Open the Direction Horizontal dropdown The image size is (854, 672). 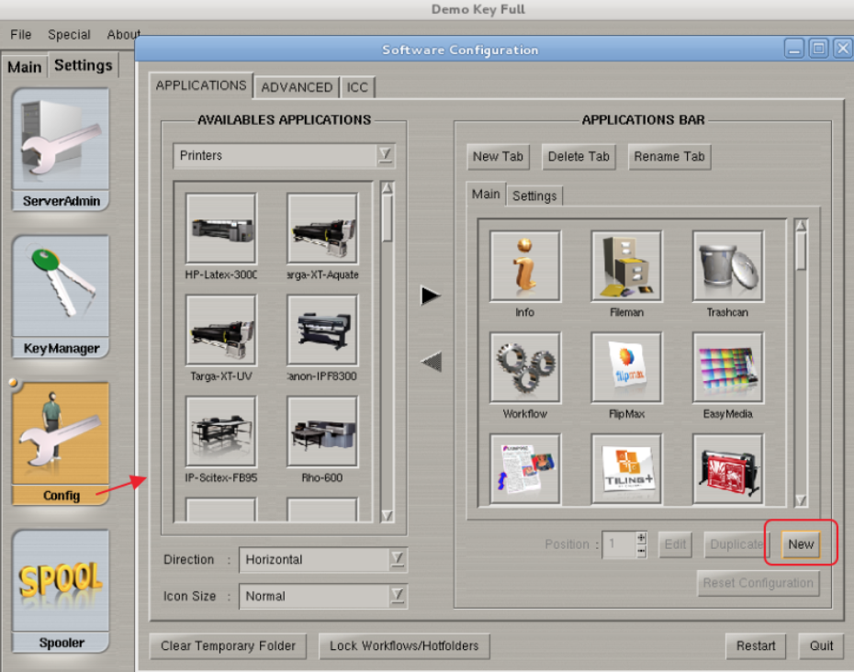click(397, 559)
